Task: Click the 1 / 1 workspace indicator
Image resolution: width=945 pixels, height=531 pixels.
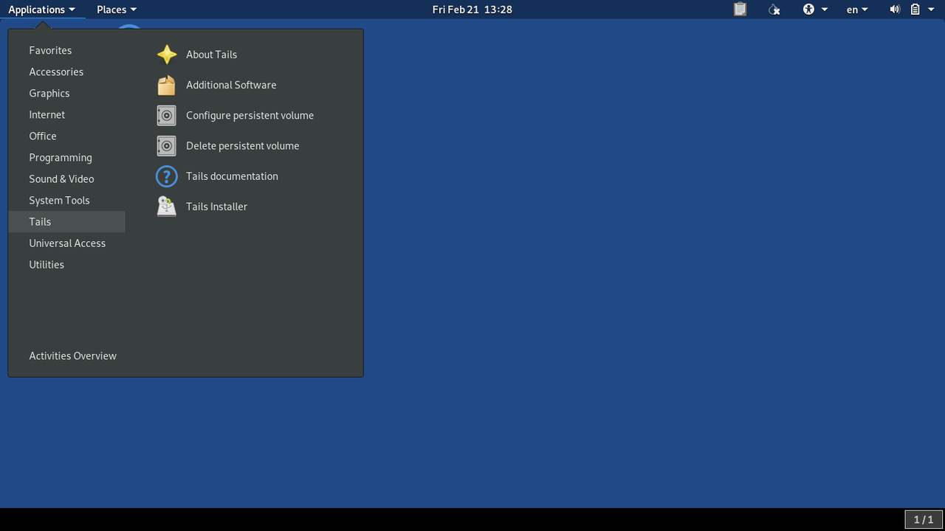Action: pyautogui.click(x=924, y=520)
